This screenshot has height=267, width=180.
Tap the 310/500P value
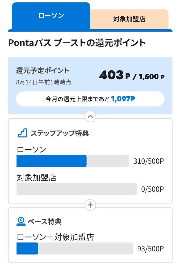click(x=149, y=161)
